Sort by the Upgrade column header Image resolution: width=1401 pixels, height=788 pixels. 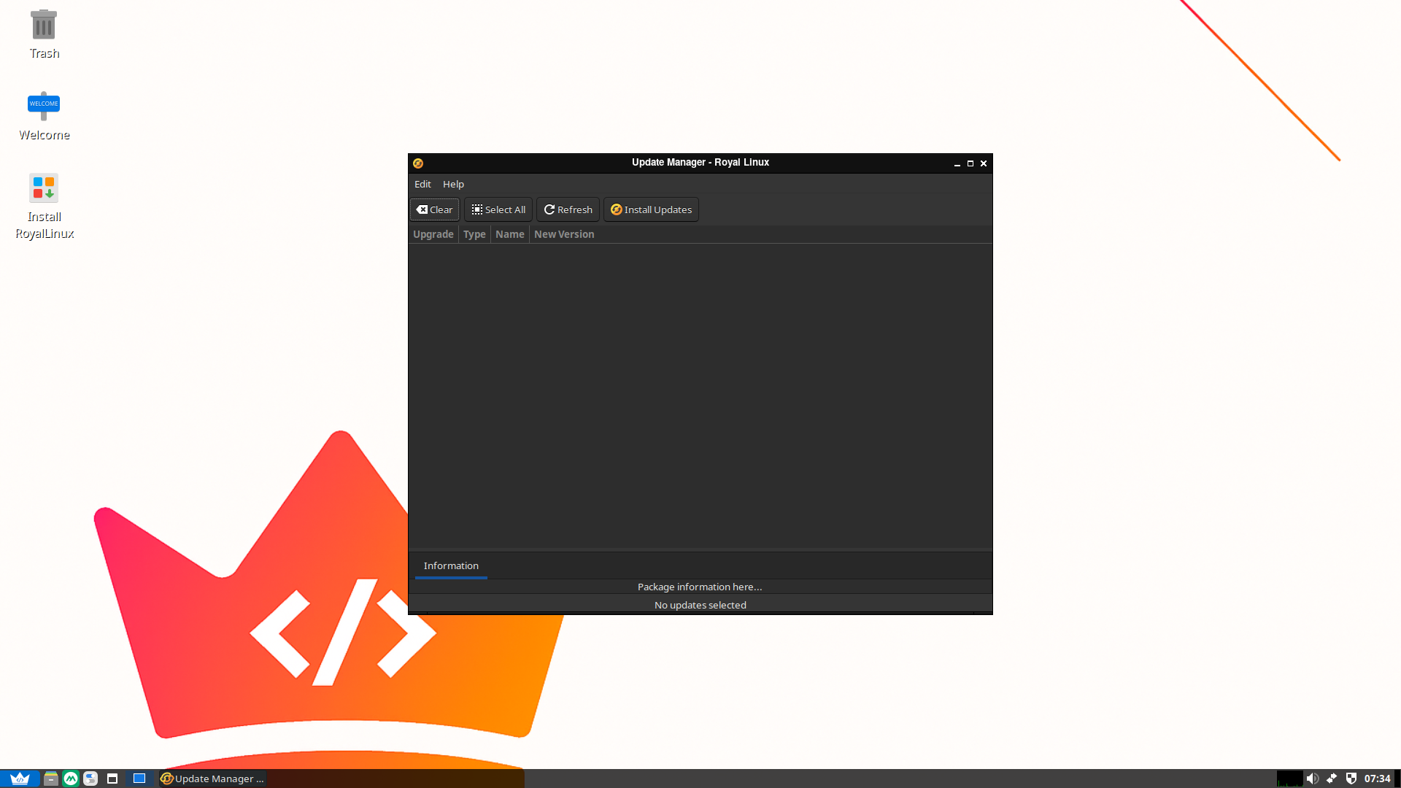pos(433,234)
